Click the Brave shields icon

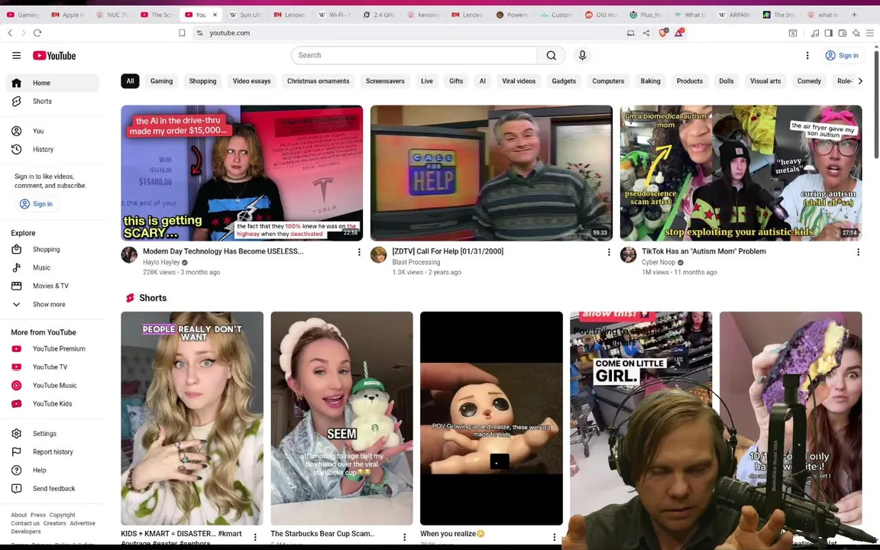point(663,33)
